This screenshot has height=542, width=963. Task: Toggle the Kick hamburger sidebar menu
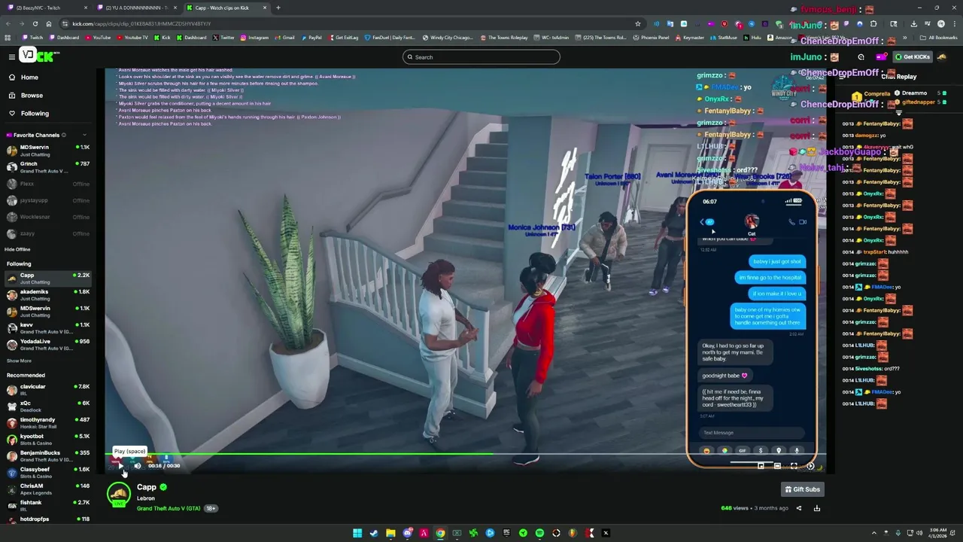click(x=11, y=57)
